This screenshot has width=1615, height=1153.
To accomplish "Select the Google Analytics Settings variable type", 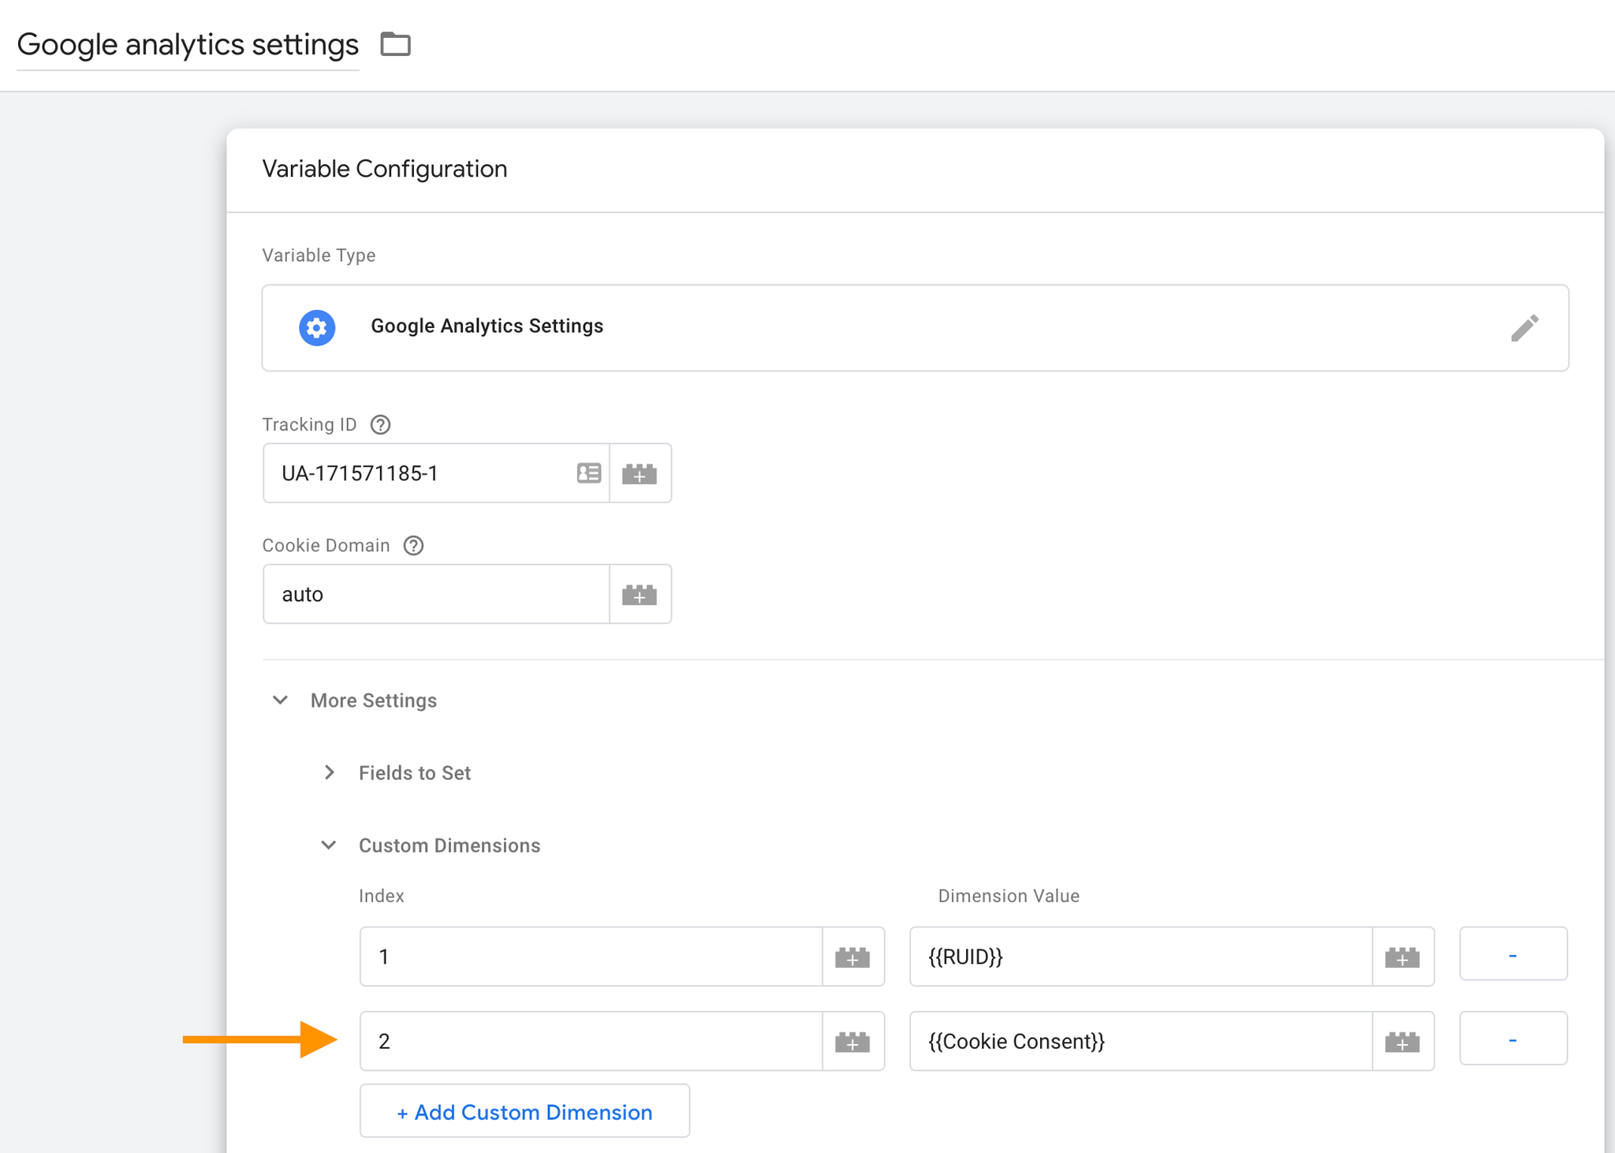I will click(x=915, y=327).
